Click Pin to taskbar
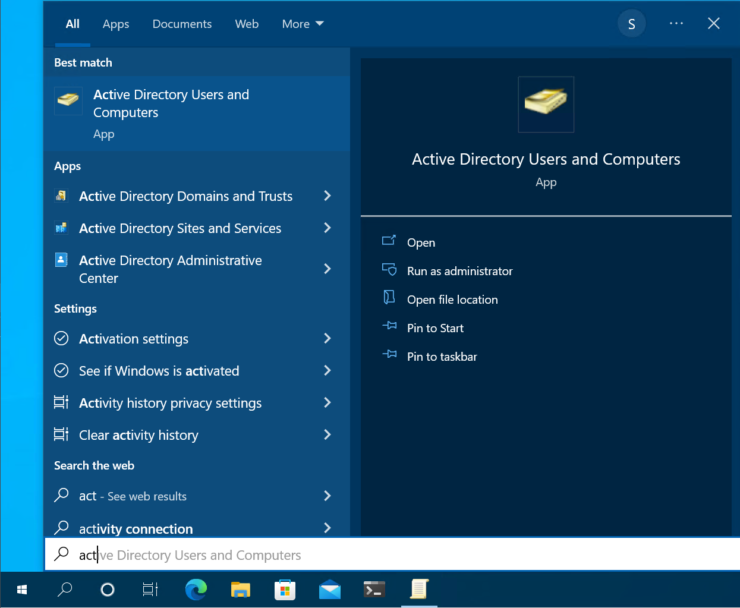The height and width of the screenshot is (608, 740). pyautogui.click(x=442, y=356)
